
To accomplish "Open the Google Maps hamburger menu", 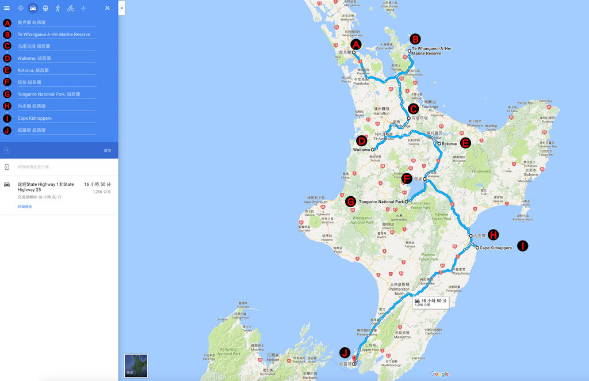I will 7,8.
